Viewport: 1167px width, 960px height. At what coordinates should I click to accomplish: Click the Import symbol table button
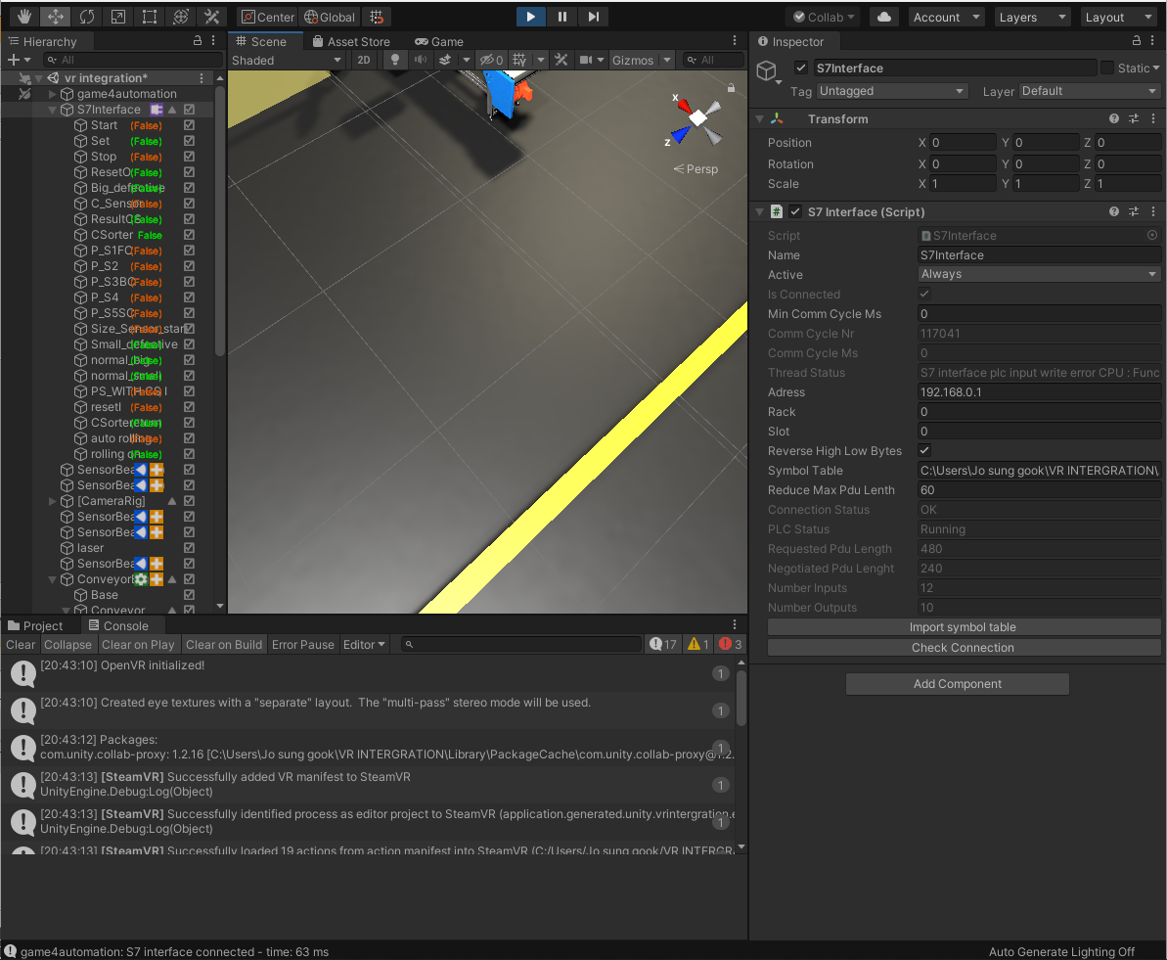(964, 627)
